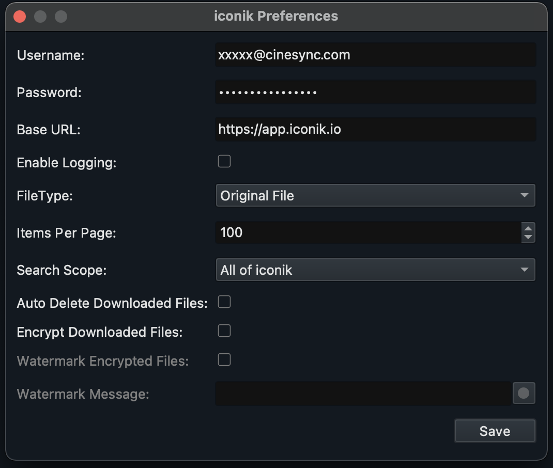Screen dimensions: 553x468
Task: Open the Search Scope dropdown
Action: coord(376,270)
